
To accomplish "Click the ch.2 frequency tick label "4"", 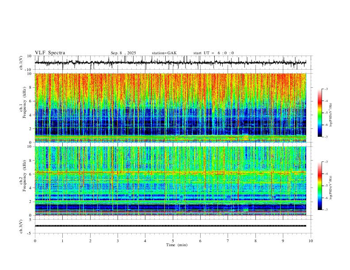I will [x=31, y=188].
